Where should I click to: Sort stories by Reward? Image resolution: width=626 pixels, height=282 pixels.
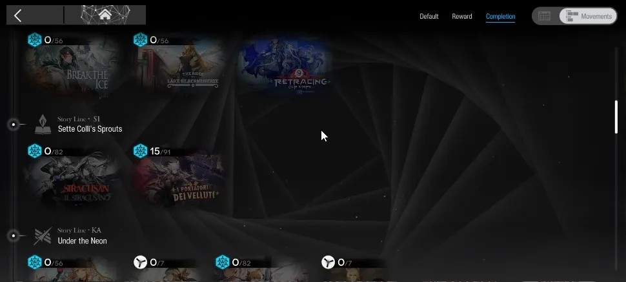pos(462,16)
